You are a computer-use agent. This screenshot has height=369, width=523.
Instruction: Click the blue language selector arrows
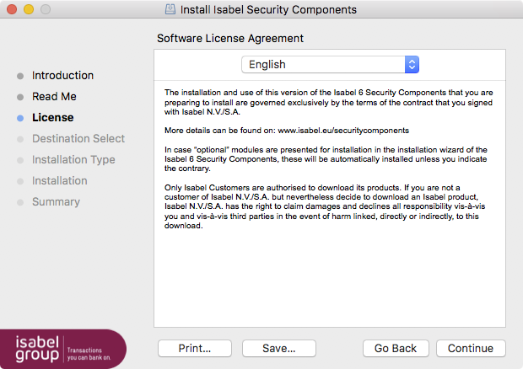(412, 65)
